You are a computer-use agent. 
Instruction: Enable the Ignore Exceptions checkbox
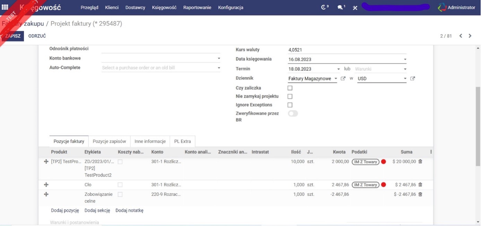click(290, 105)
